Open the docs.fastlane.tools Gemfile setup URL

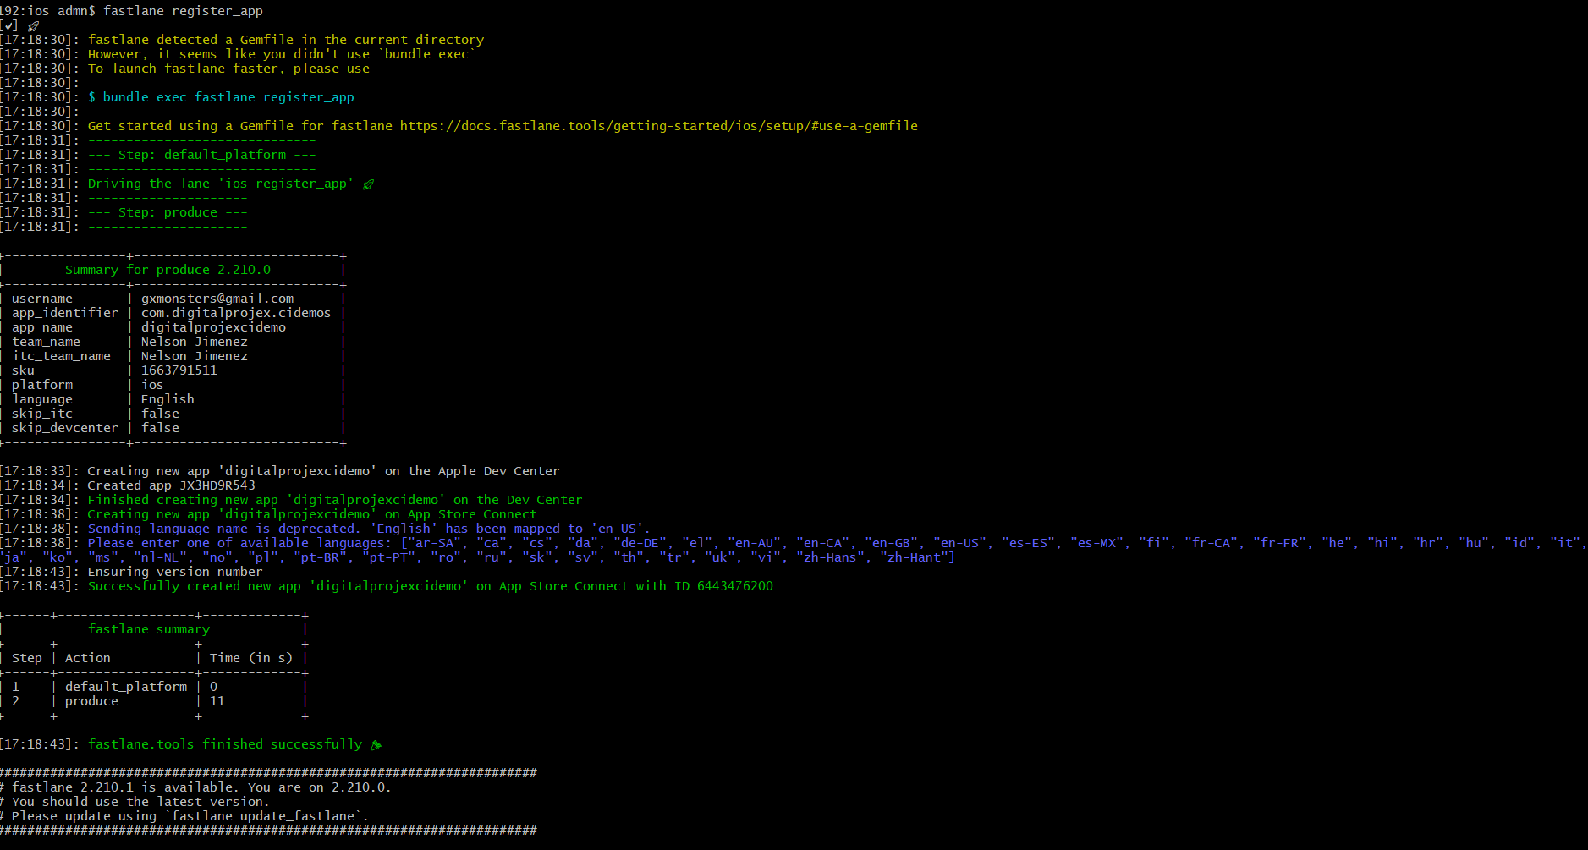[658, 126]
